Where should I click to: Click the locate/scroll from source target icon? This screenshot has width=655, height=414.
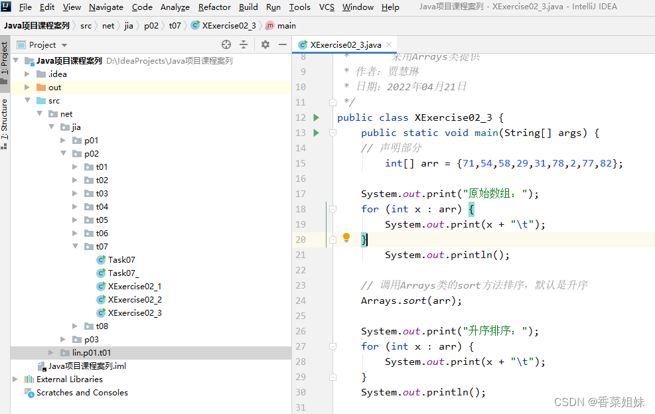[226, 44]
